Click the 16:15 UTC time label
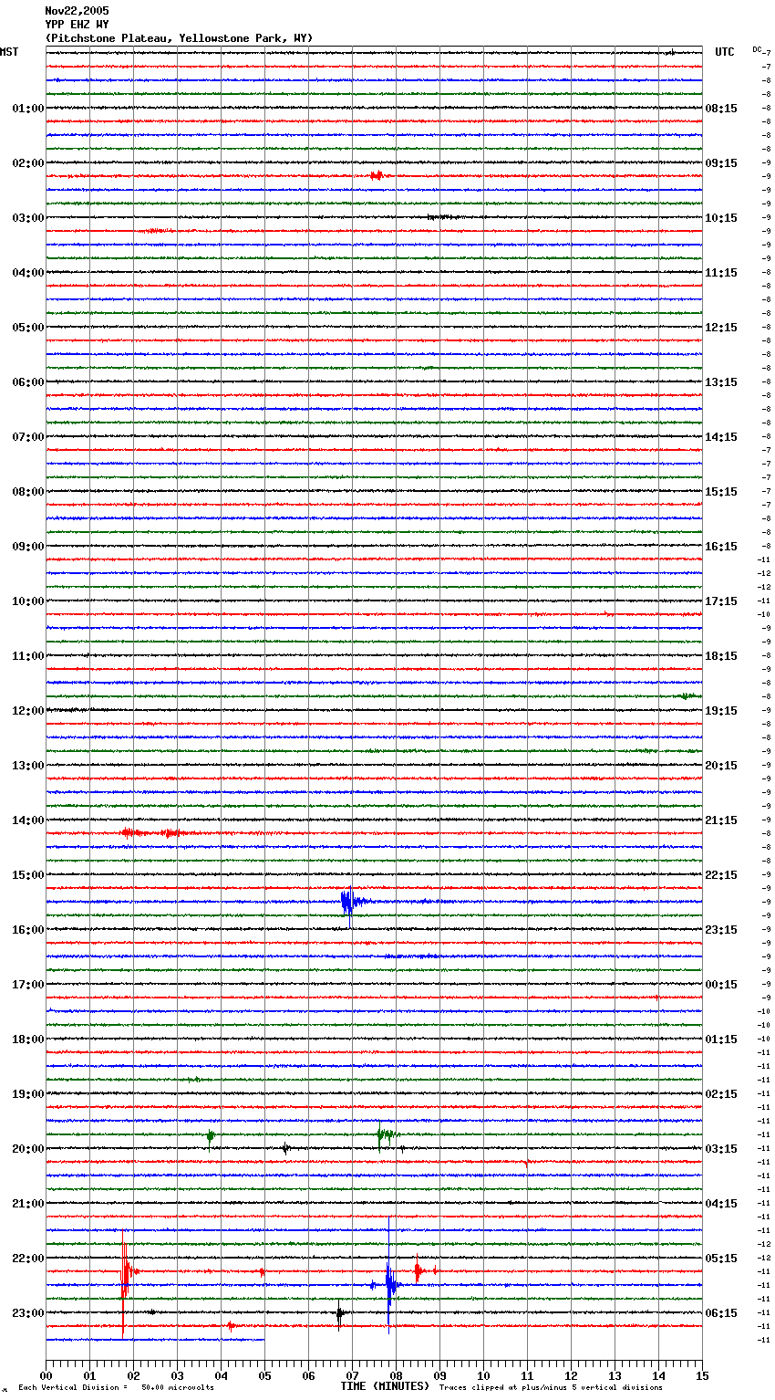Image resolution: width=775 pixels, height=1400 pixels. click(x=721, y=547)
